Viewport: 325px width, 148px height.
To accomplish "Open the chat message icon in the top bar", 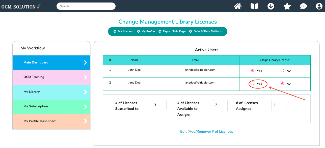I will pos(303,6).
